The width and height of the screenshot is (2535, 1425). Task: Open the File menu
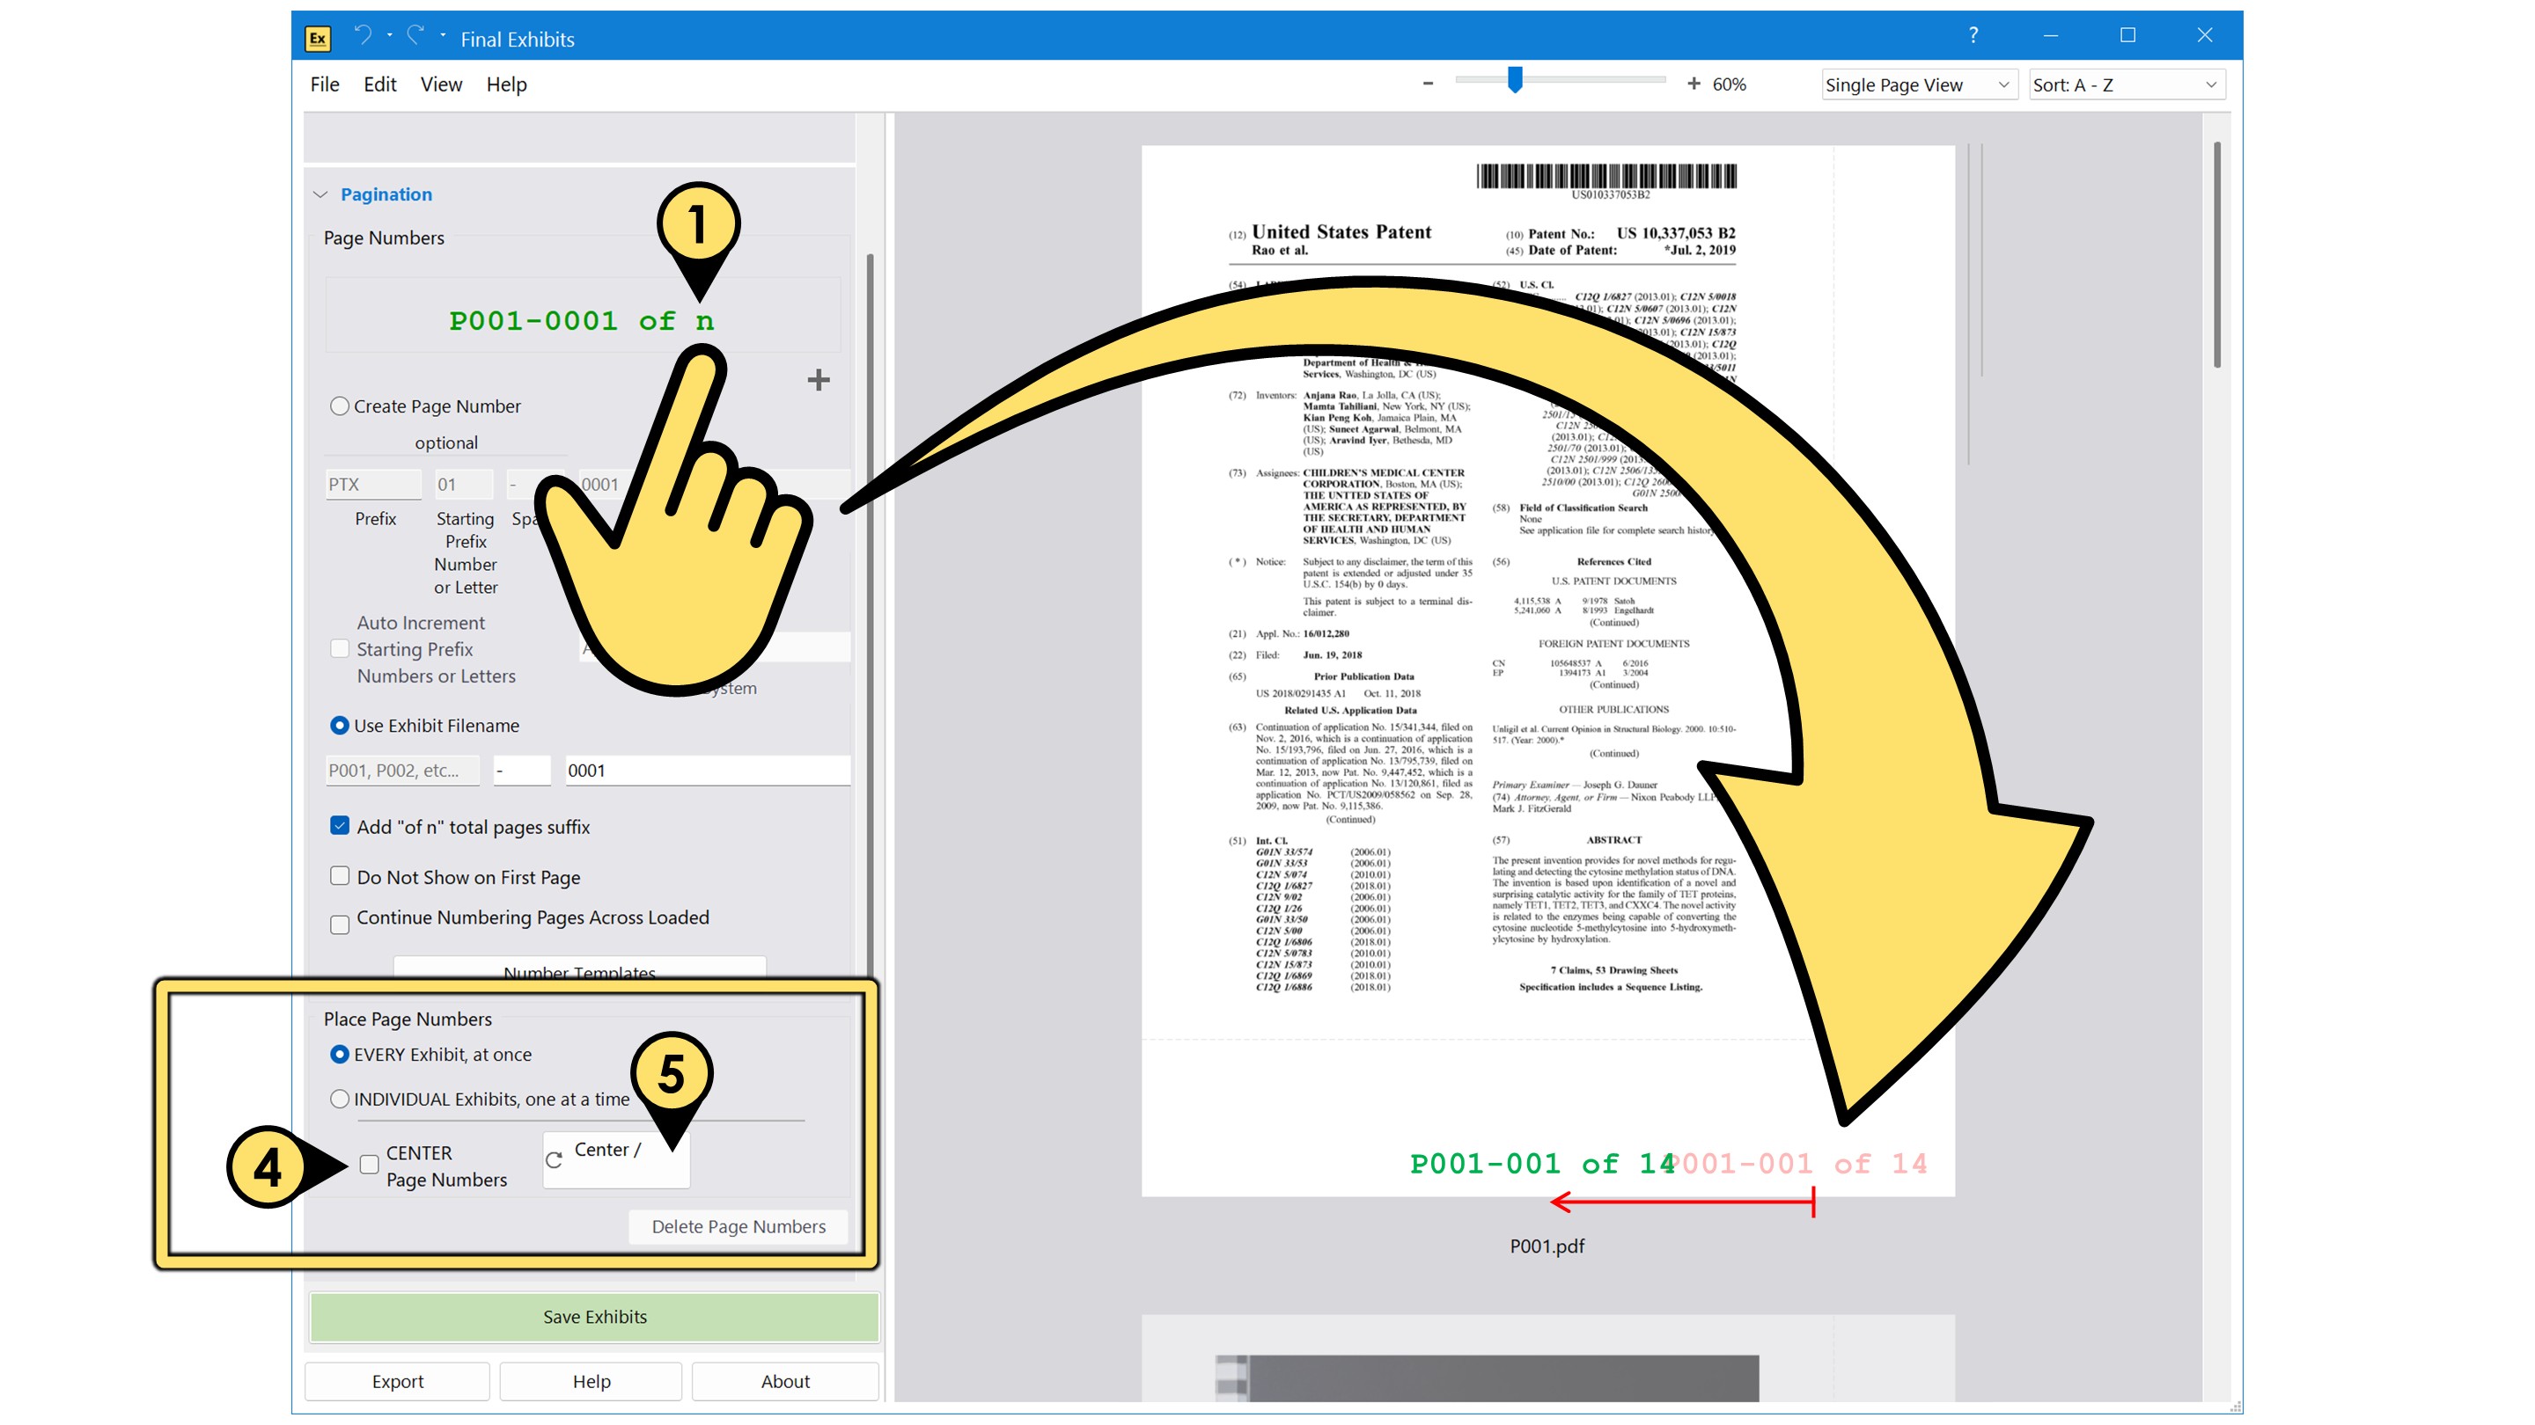pos(324,84)
